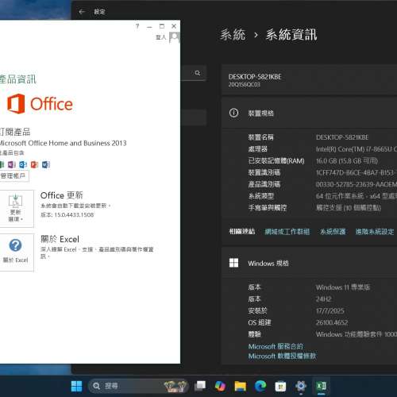
Task: Select the installed RAM value 16.0 GB
Action: click(347, 160)
